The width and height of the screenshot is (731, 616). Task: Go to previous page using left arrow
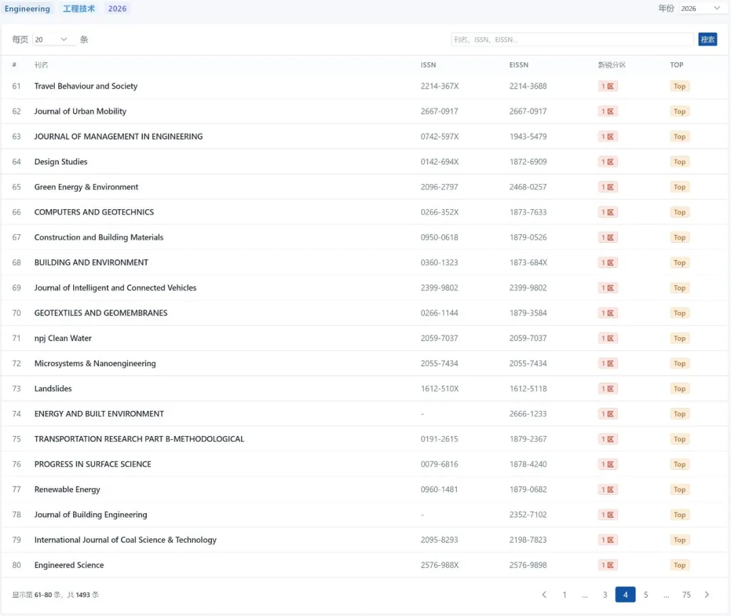click(544, 595)
